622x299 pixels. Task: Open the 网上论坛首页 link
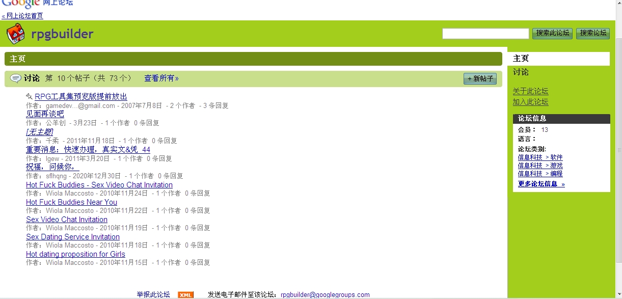(22, 16)
